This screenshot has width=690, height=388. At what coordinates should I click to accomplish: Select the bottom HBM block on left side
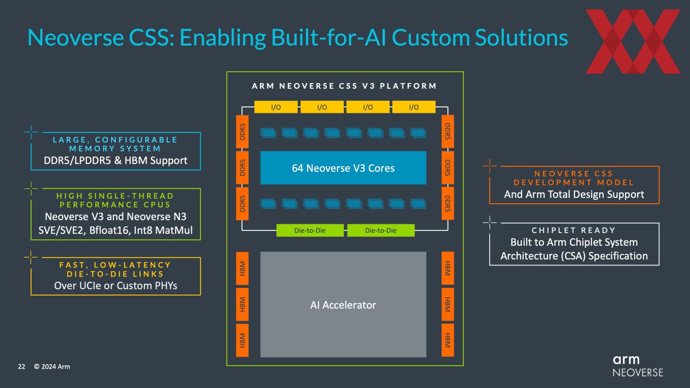[x=242, y=340]
